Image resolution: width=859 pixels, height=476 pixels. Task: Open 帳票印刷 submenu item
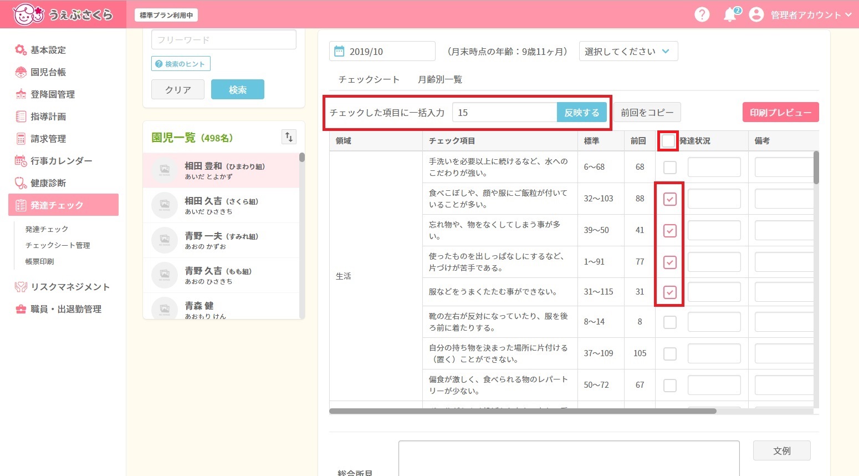pyautogui.click(x=39, y=261)
